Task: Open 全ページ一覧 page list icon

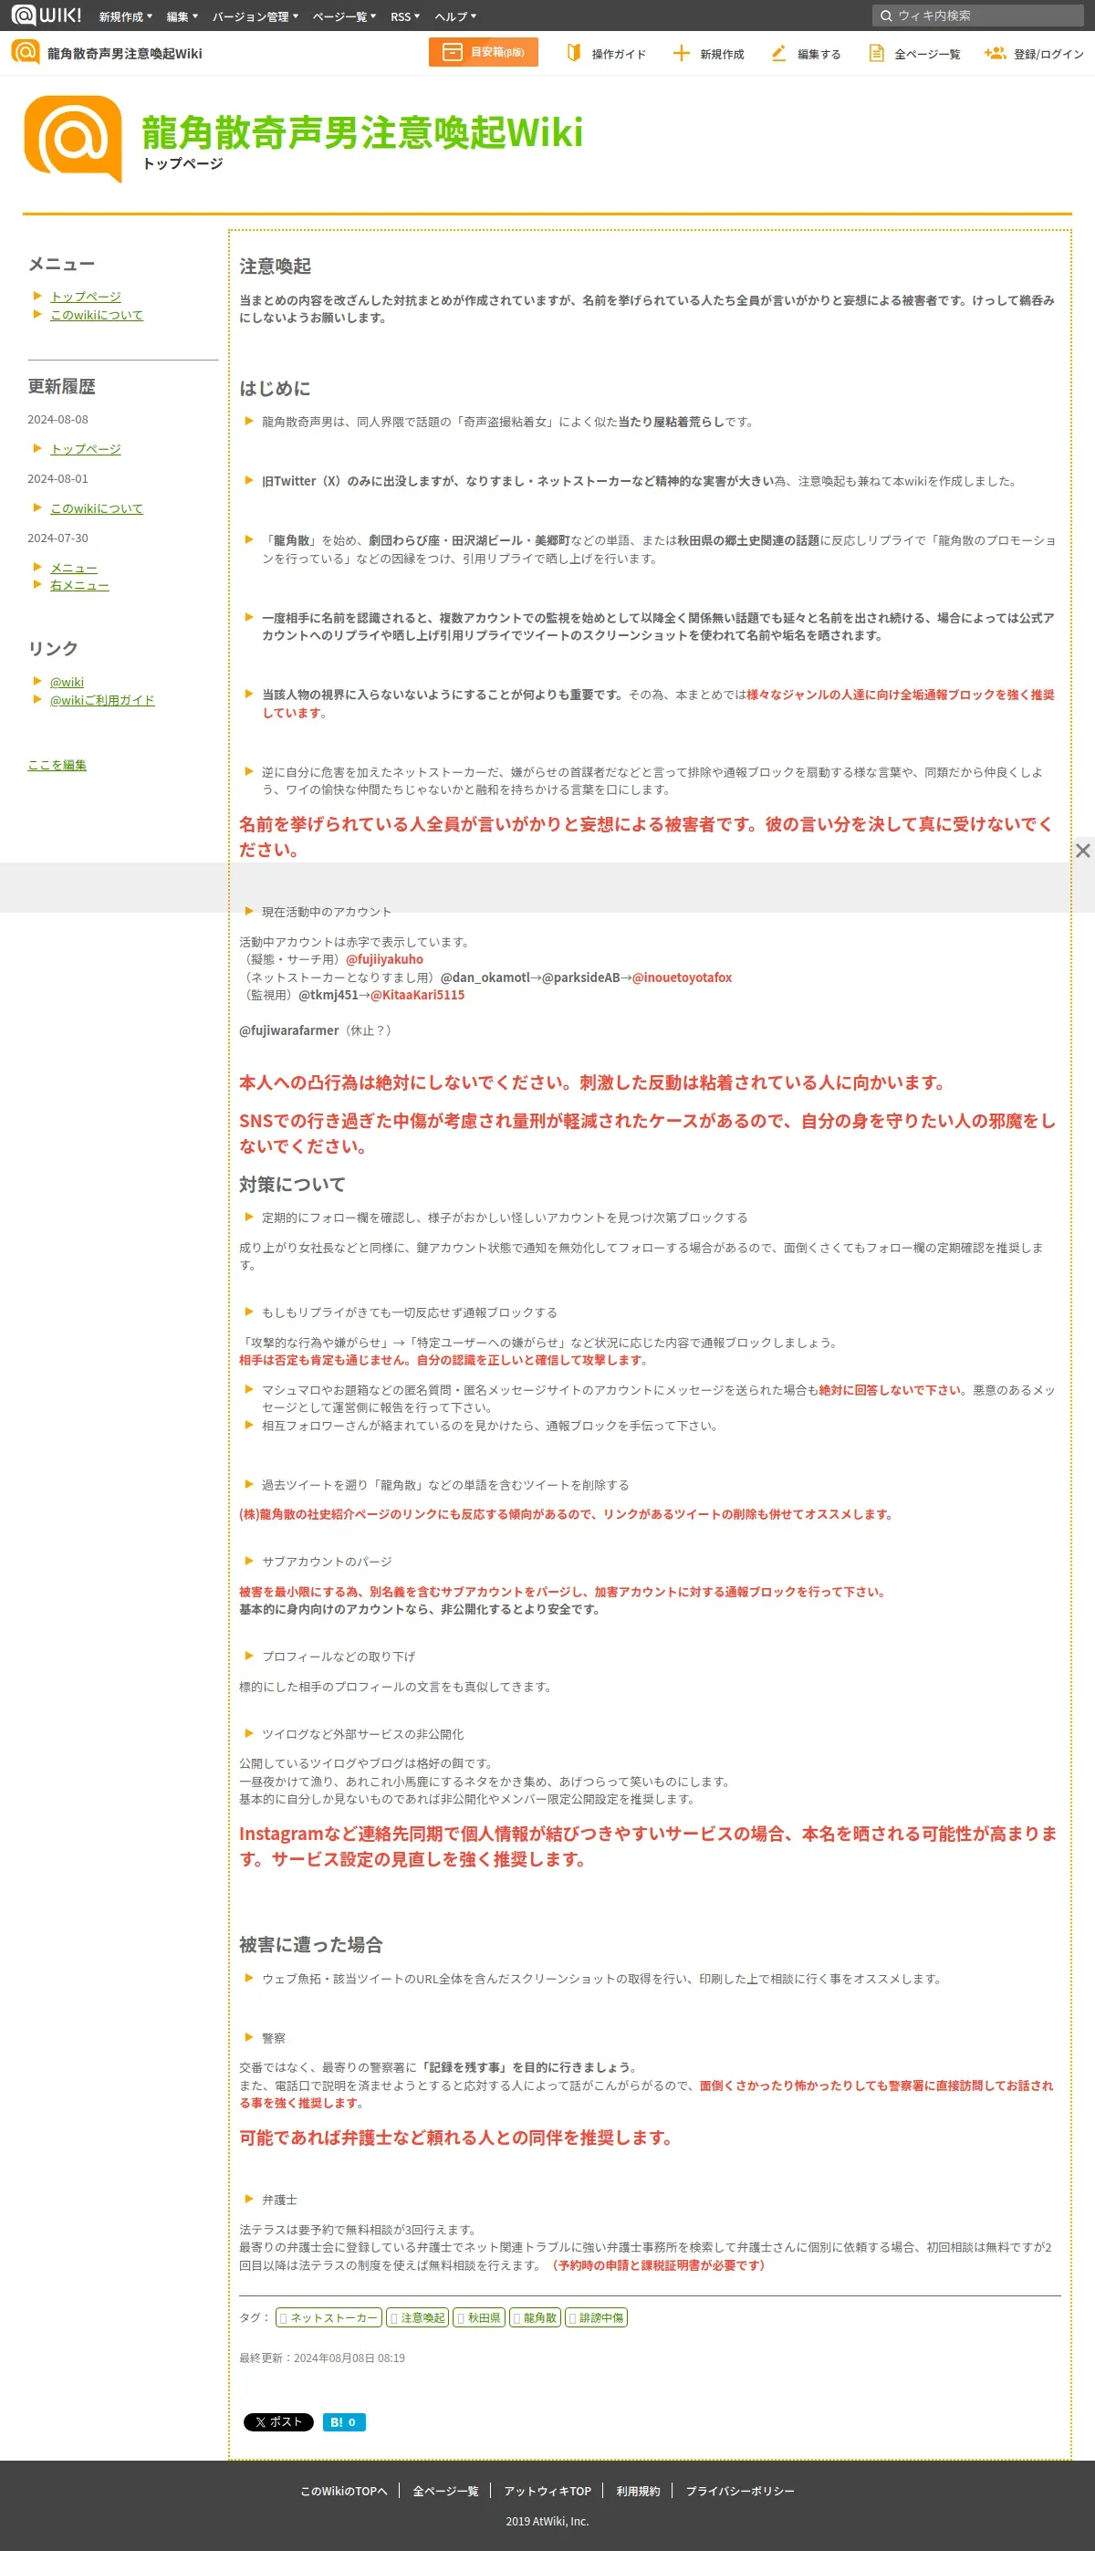Action: pyautogui.click(x=876, y=54)
